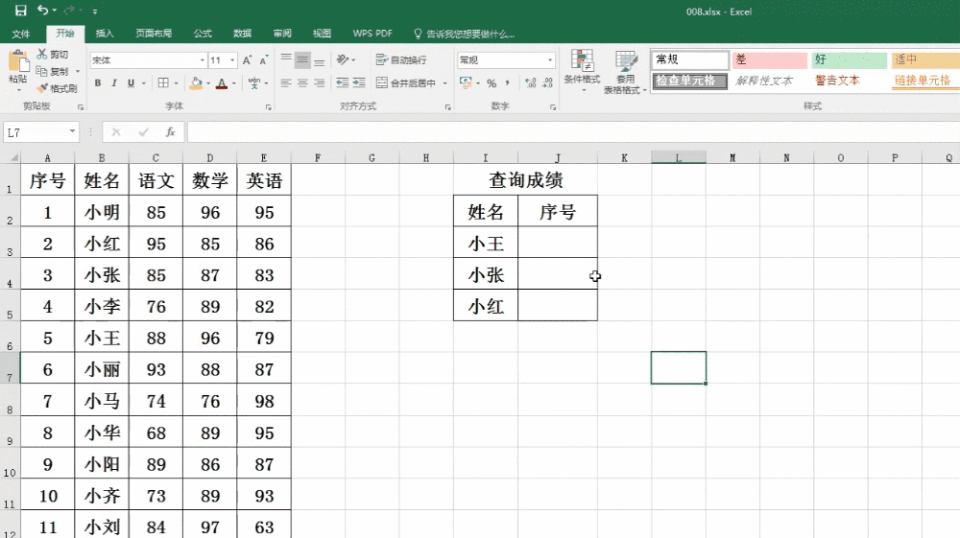Increase font size with larger A
The height and width of the screenshot is (538, 960).
(247, 59)
